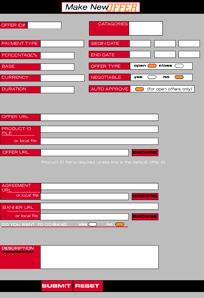This screenshot has height=298, width=204.
Task: Set Negotiable to 'no'
Action: click(179, 77)
